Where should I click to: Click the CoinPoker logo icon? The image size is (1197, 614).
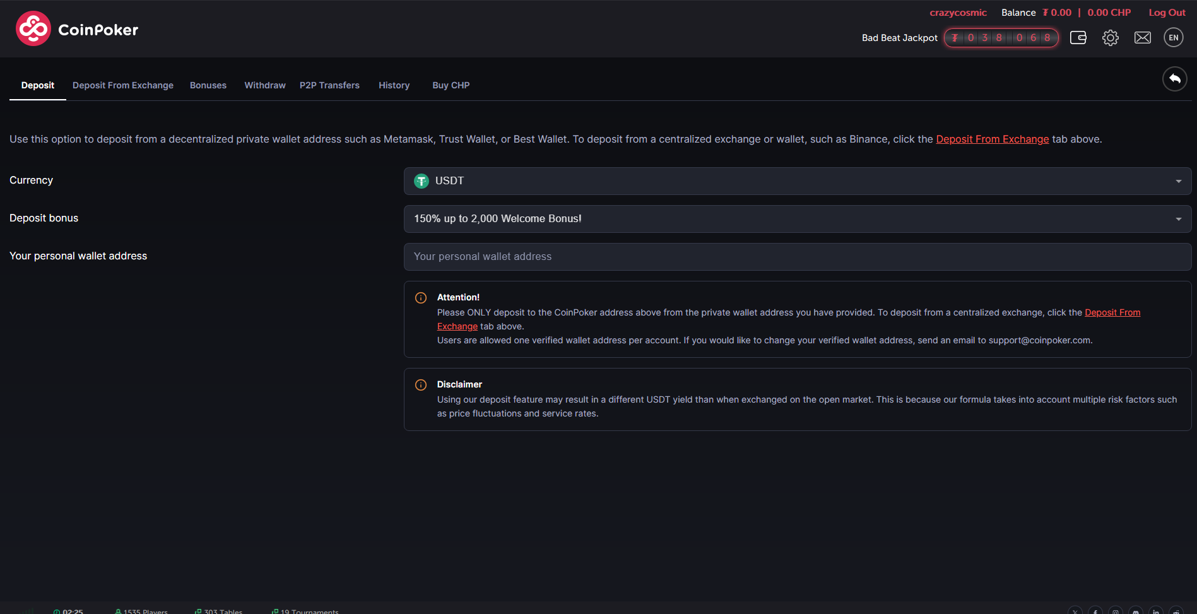tap(33, 28)
